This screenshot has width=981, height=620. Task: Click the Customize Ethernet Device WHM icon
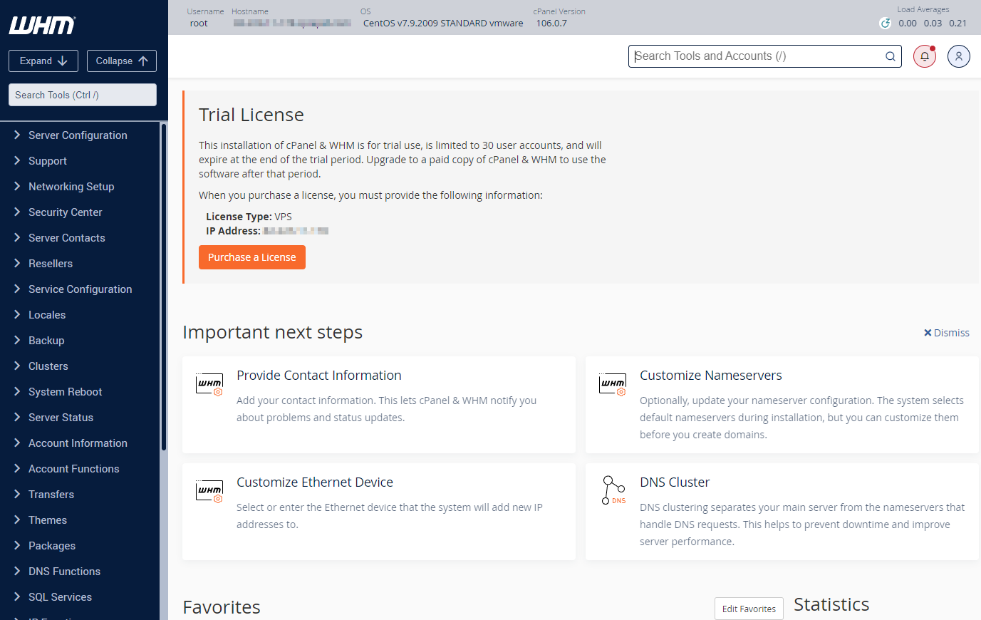209,491
